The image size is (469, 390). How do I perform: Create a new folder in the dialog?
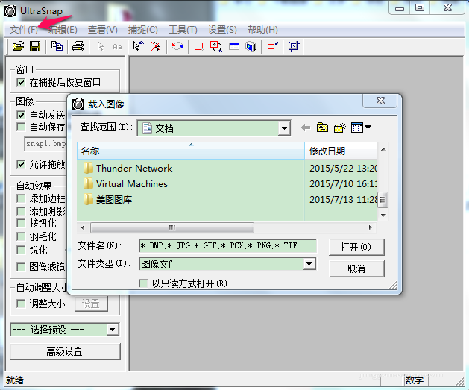340,128
